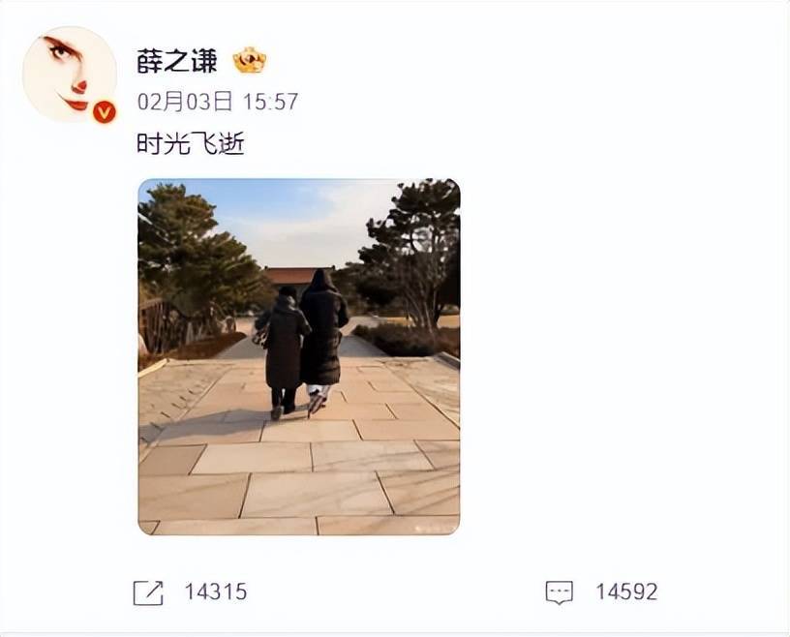Click the repost share arrow icon
The height and width of the screenshot is (637, 790).
pyautogui.click(x=148, y=592)
